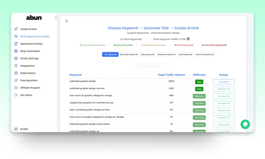The height and width of the screenshot is (159, 265).
Task: Go back using the left arrow
Action: tap(67, 21)
